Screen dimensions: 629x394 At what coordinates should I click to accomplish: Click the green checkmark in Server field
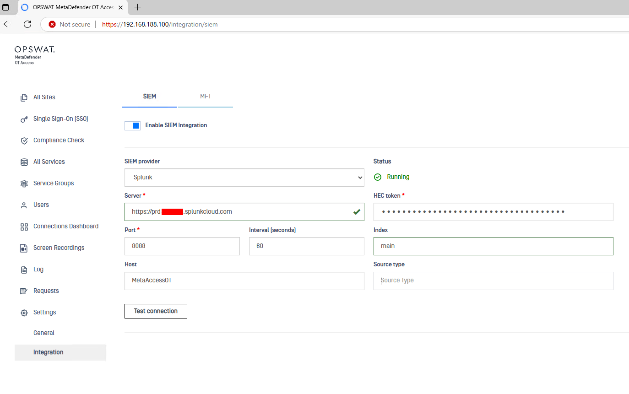coord(357,212)
